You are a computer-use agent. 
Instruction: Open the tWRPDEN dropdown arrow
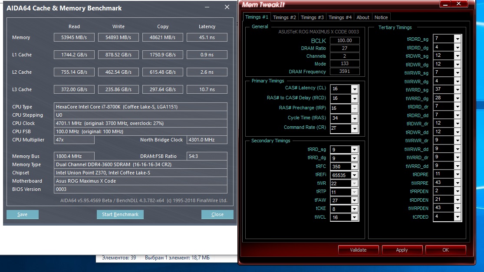(x=458, y=208)
